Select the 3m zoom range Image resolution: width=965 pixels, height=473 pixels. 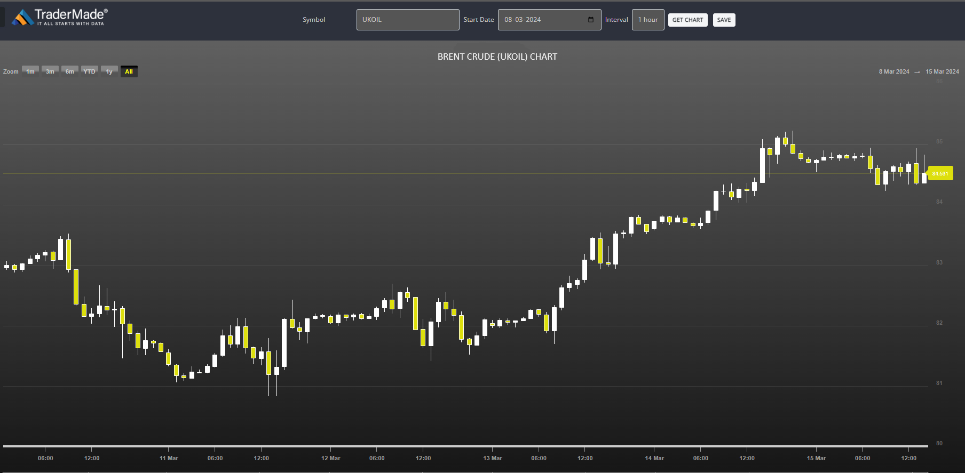click(x=50, y=71)
